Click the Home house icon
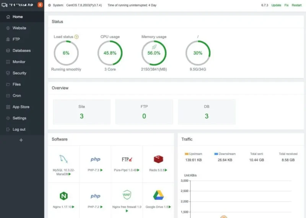306x218 pixels. (x=8, y=17)
